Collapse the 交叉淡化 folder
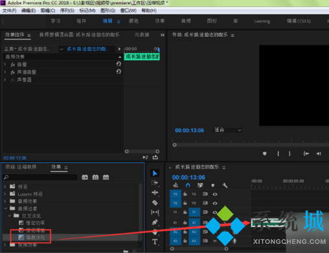329x253 pixels. (9, 215)
